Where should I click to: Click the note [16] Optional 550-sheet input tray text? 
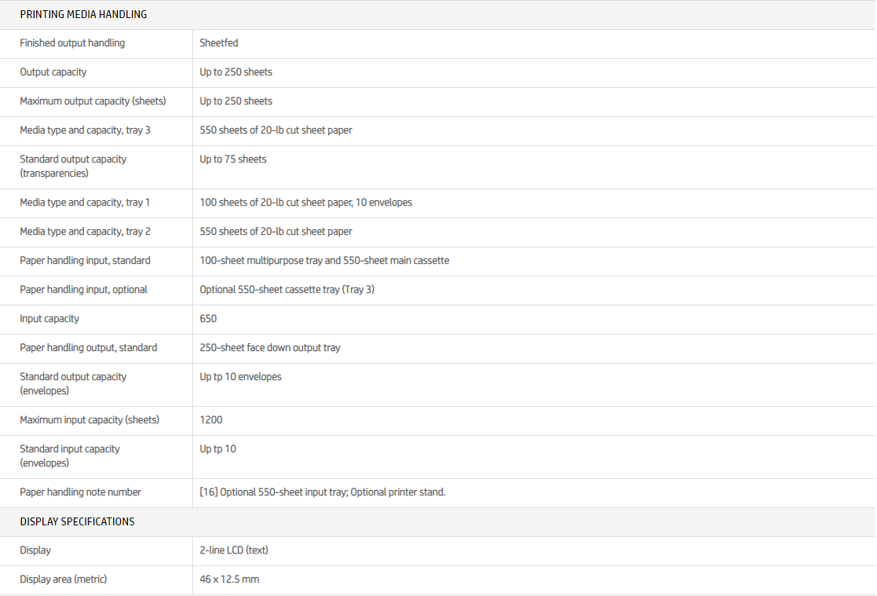coord(322,492)
